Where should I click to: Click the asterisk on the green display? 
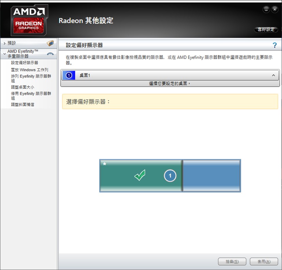click(x=105, y=164)
